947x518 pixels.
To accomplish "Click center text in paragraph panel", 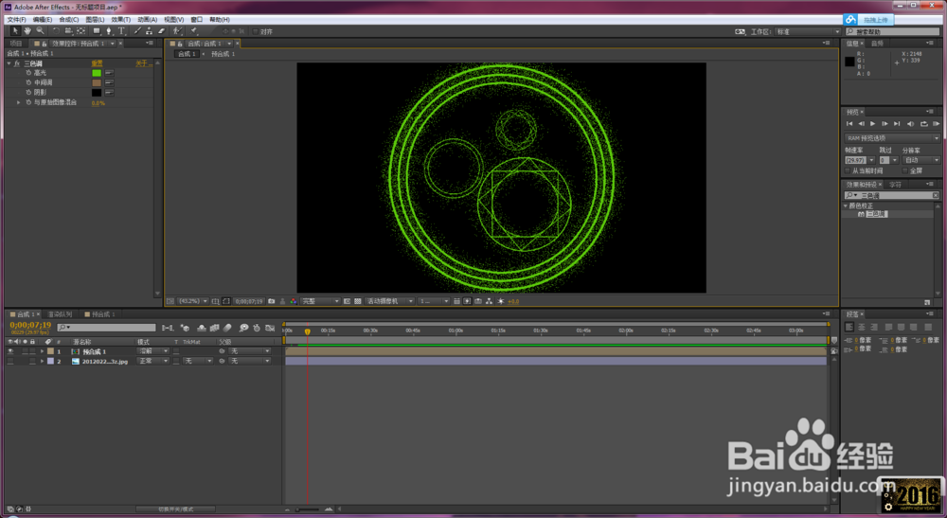I will click(x=861, y=327).
